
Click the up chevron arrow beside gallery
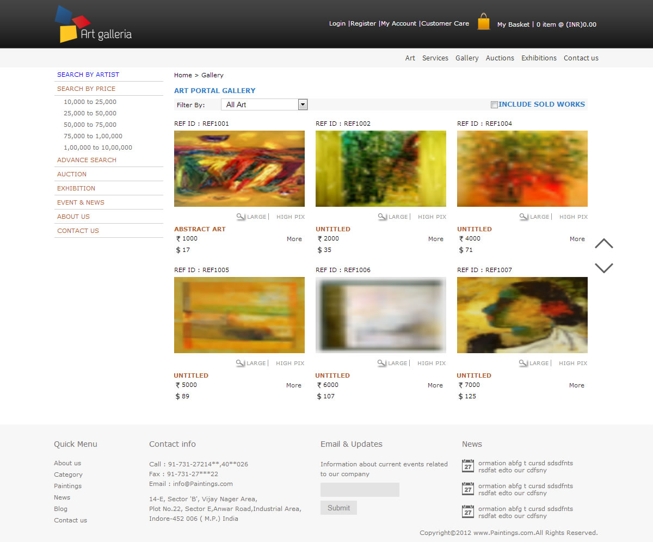tap(604, 243)
